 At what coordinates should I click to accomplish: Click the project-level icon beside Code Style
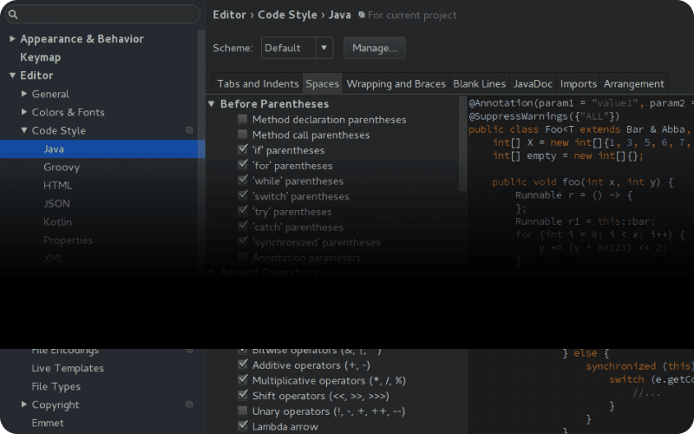[x=189, y=130]
